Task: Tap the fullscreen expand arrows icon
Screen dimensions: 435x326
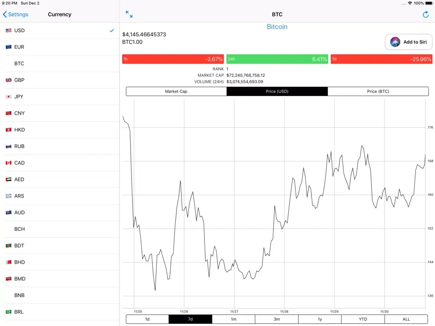Action: [129, 14]
